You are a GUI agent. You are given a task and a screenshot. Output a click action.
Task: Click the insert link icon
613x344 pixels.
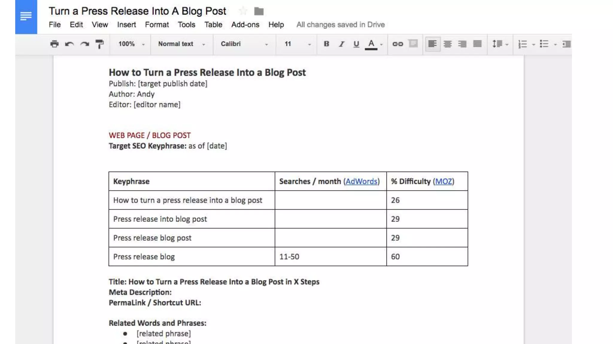point(397,44)
